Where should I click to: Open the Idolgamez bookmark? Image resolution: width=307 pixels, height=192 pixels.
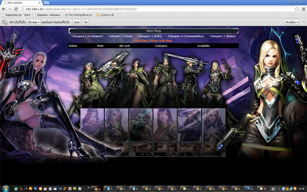[x=48, y=15]
